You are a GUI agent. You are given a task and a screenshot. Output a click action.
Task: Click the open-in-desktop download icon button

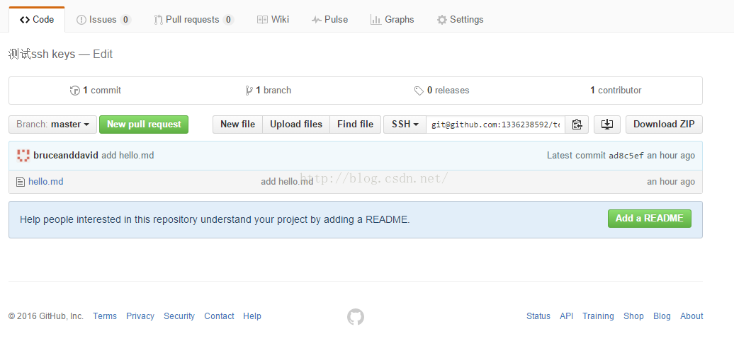pos(607,125)
